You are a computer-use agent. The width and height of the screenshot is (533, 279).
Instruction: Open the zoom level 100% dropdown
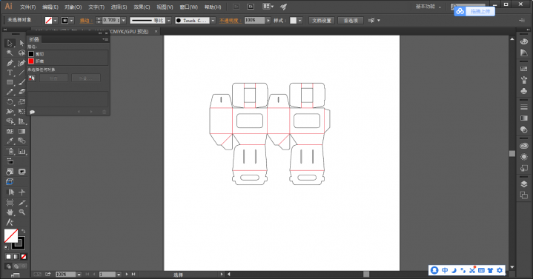pyautogui.click(x=79, y=275)
